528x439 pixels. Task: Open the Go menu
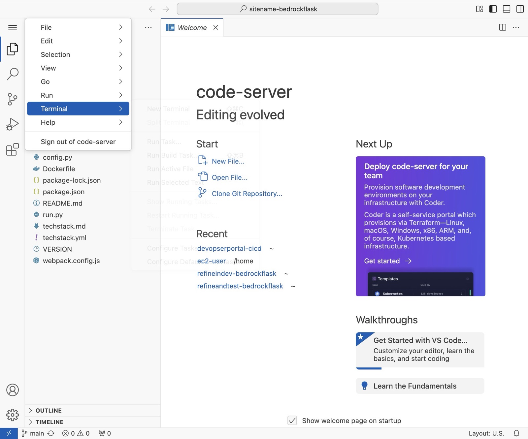pos(78,81)
